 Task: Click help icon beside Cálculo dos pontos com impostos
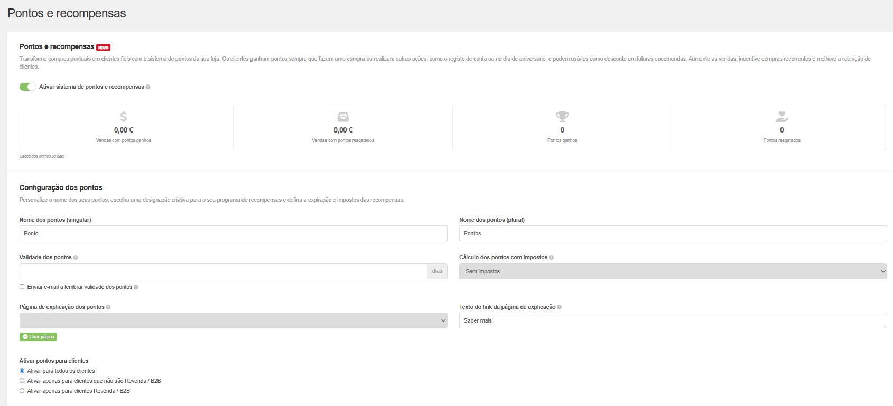551,258
